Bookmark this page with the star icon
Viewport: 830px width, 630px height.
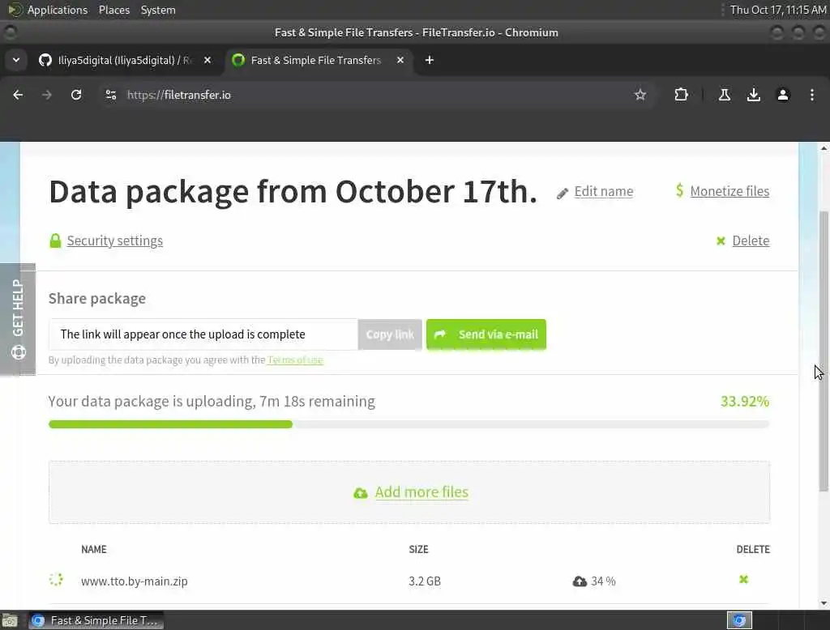pyautogui.click(x=640, y=95)
